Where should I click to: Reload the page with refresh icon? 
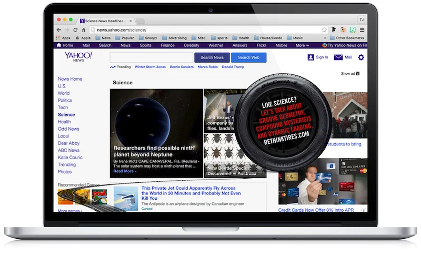click(75, 30)
